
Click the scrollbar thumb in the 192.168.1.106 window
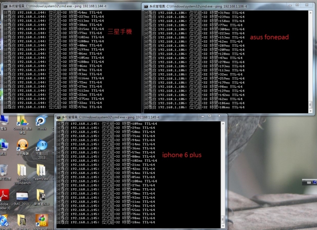point(310,104)
